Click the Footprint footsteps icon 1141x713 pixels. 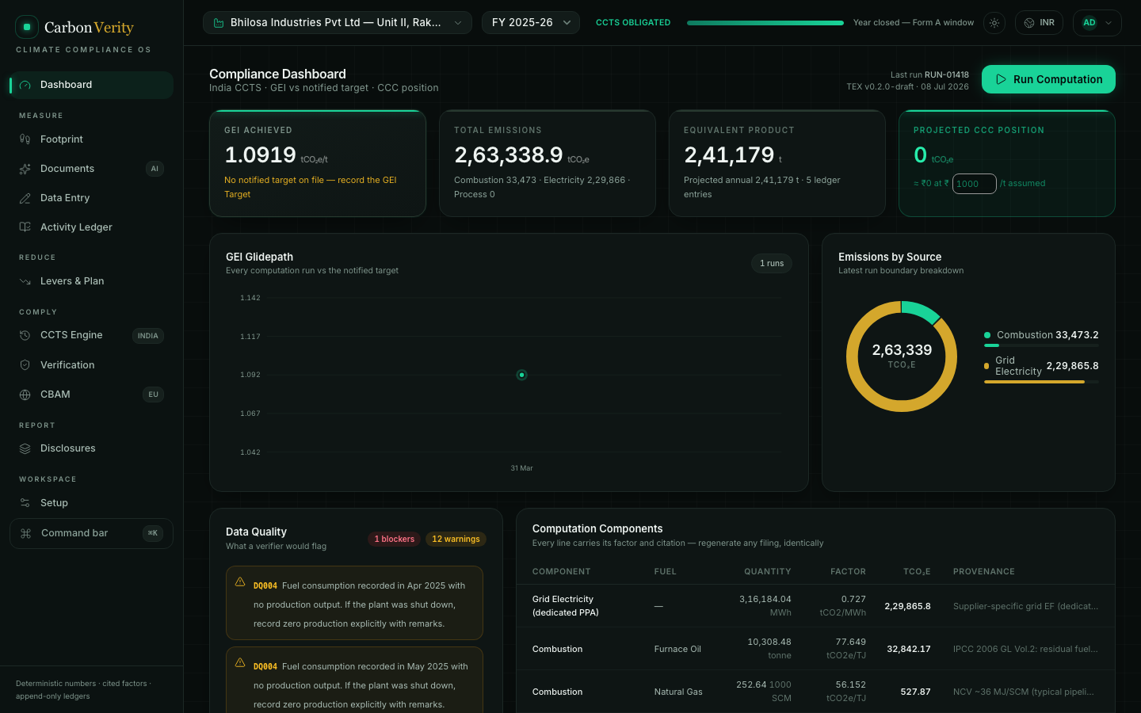coord(25,139)
